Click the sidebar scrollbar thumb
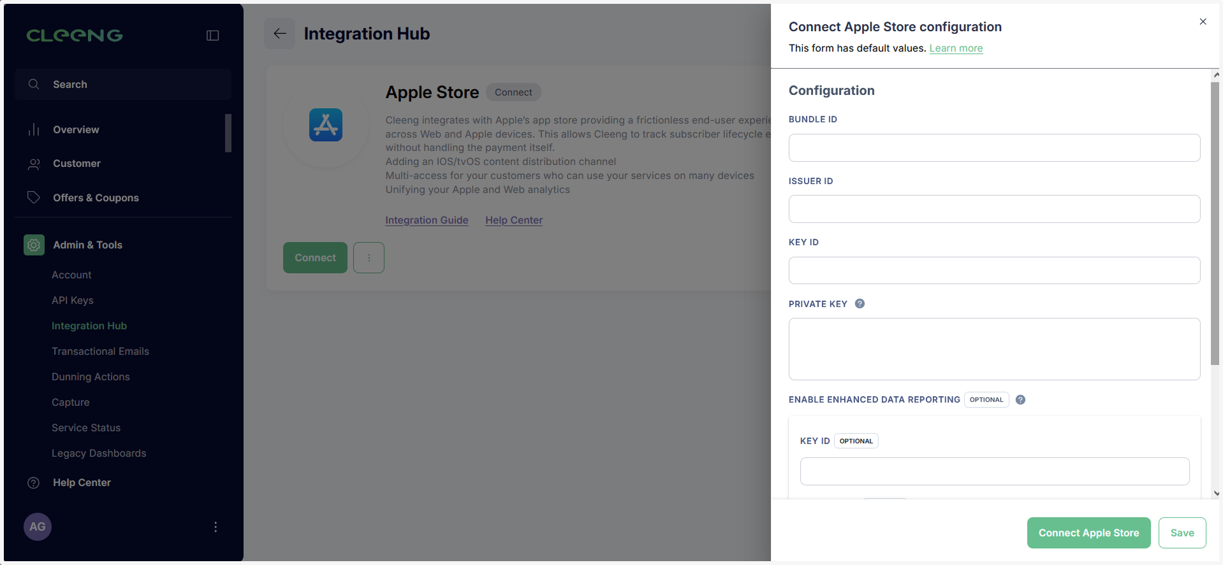This screenshot has width=1223, height=565. (228, 132)
